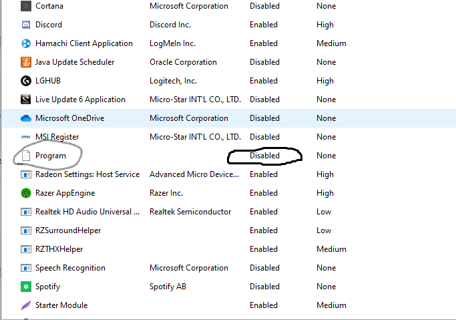The image size is (456, 320).
Task: Select Java Update Scheduler entry
Action: point(75,62)
